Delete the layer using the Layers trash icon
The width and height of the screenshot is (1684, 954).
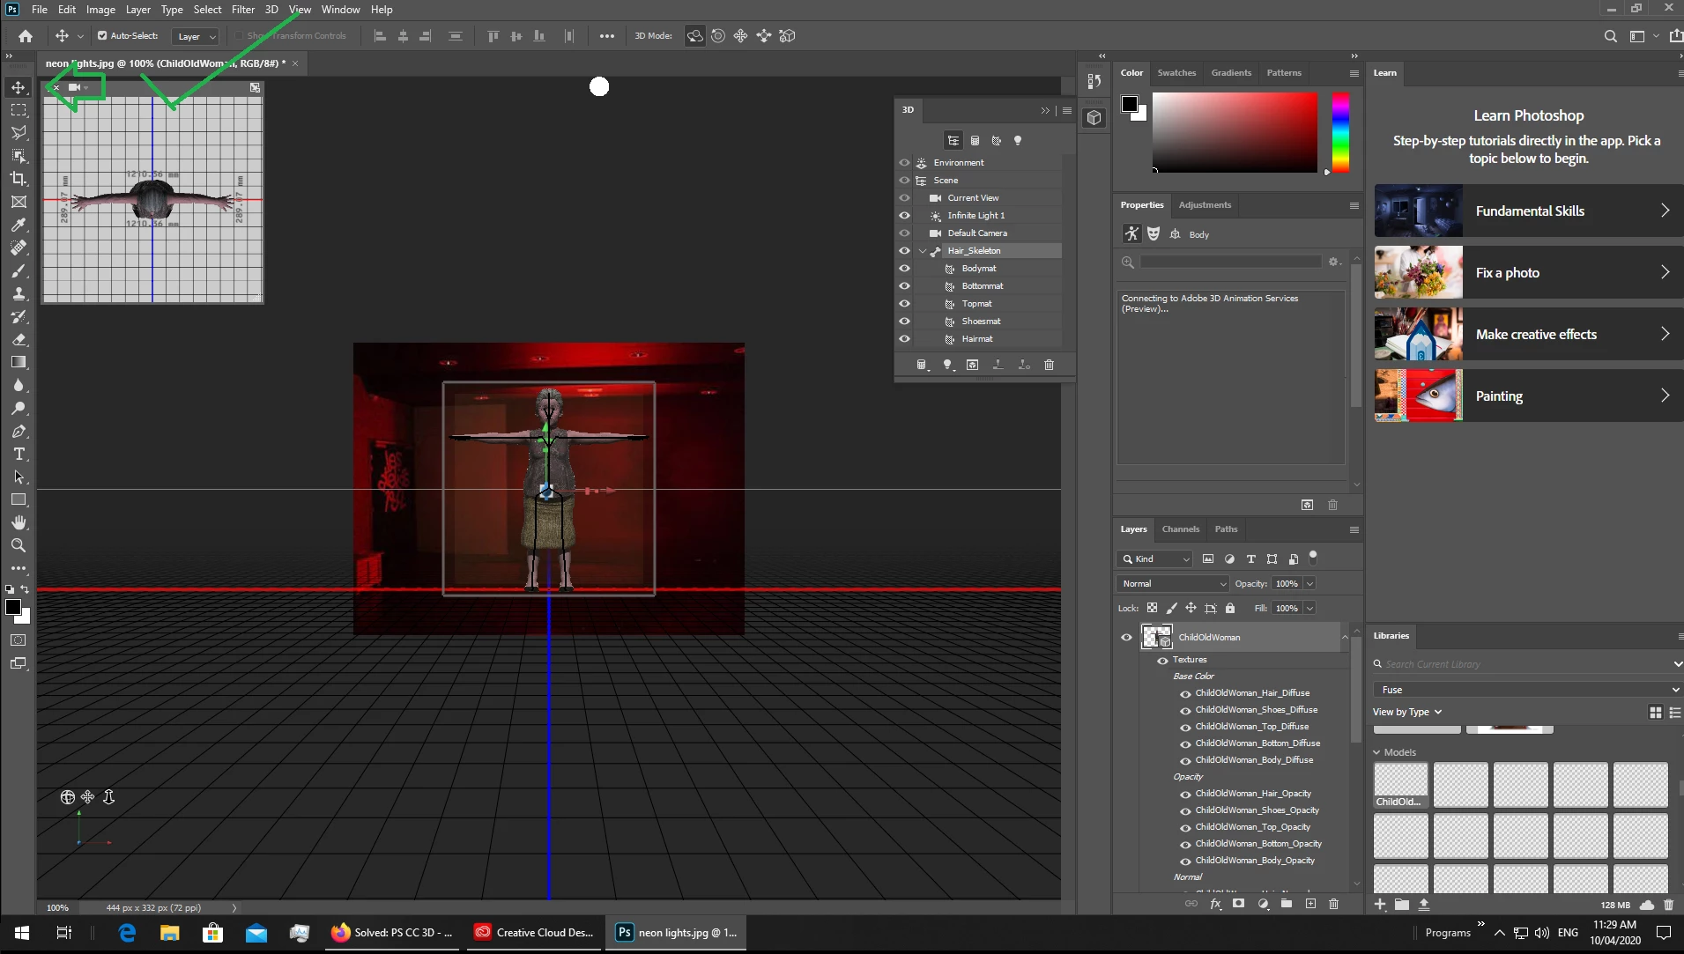point(1333,904)
